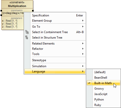Image resolution: width=121 pixels, height=108 pixels.
Task: Select parameter z : Real [1..*]
Action: (x=9, y=27)
